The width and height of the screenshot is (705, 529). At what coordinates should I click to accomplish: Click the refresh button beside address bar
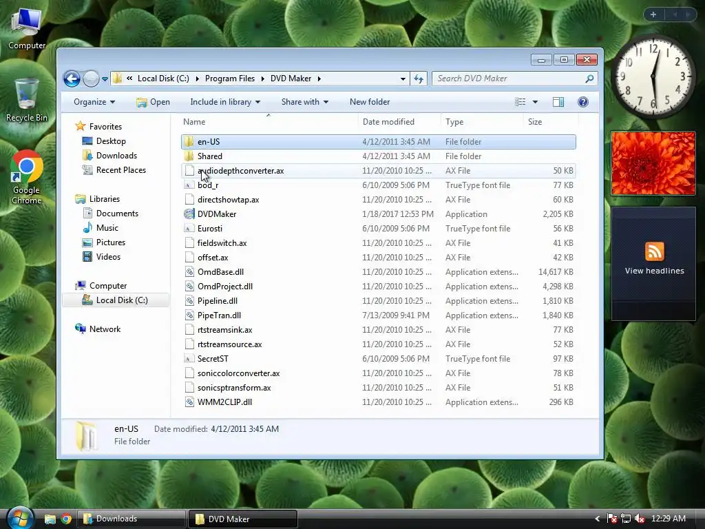(419, 79)
